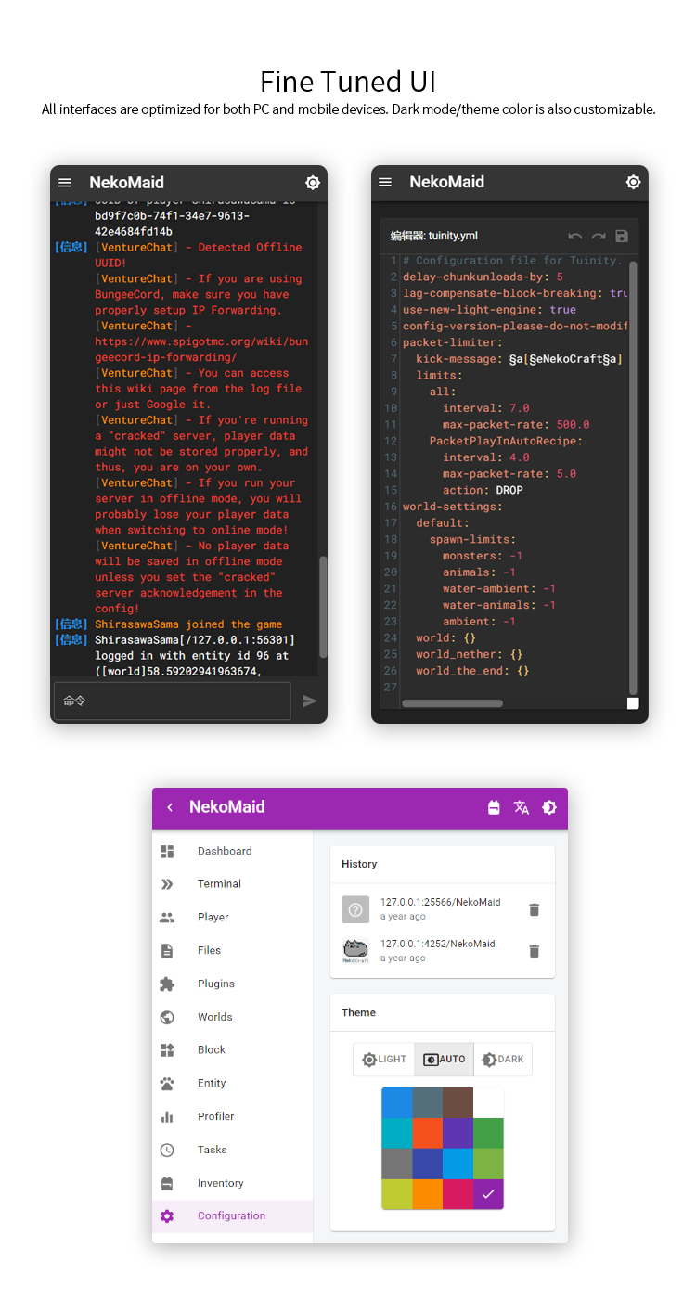Switch theme mode to AUTO
This screenshot has height=1299, width=696.
pyautogui.click(x=444, y=1059)
